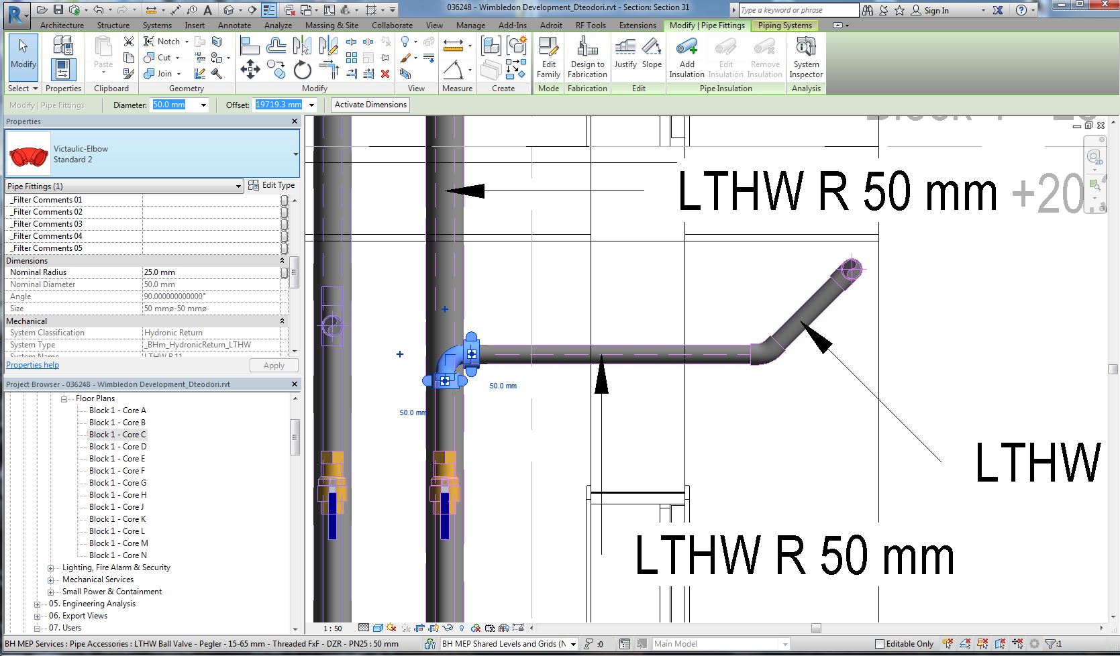The height and width of the screenshot is (656, 1120).
Task: Toggle Thin Lines icon in quick access toolbar
Action: point(269,10)
